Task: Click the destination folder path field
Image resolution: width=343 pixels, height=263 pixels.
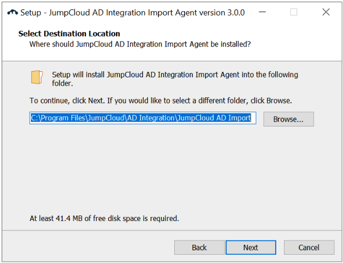Action: tap(142, 118)
